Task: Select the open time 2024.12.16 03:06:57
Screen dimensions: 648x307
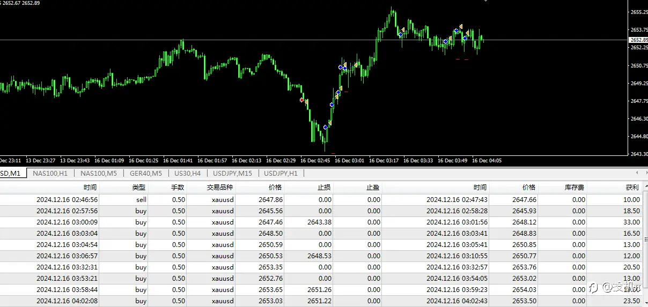Action: point(67,256)
